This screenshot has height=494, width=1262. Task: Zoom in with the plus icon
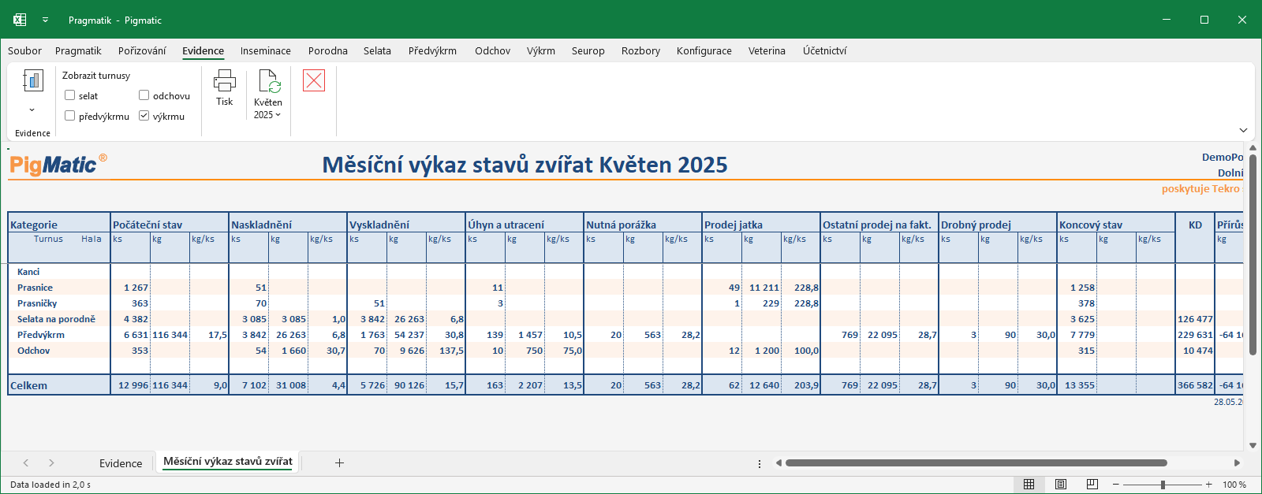(x=1209, y=485)
